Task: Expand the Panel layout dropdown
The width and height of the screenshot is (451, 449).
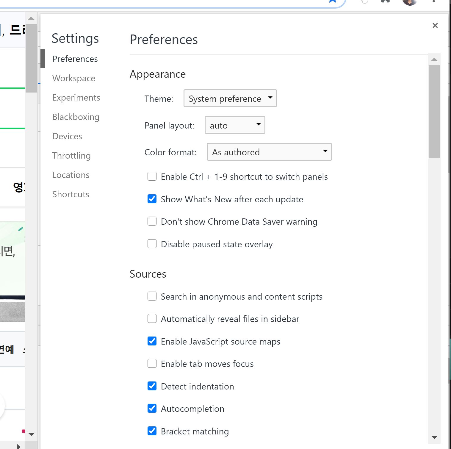Action: (x=235, y=125)
